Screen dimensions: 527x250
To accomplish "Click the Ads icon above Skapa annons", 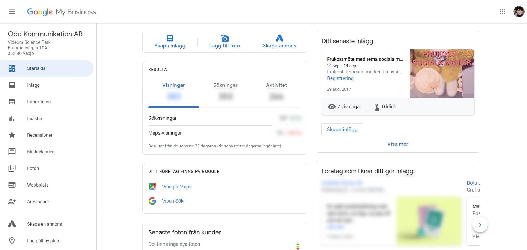I will [x=280, y=38].
